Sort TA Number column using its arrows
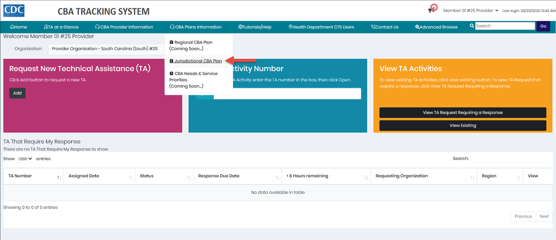Image resolution: width=556 pixels, height=240 pixels. [59, 177]
